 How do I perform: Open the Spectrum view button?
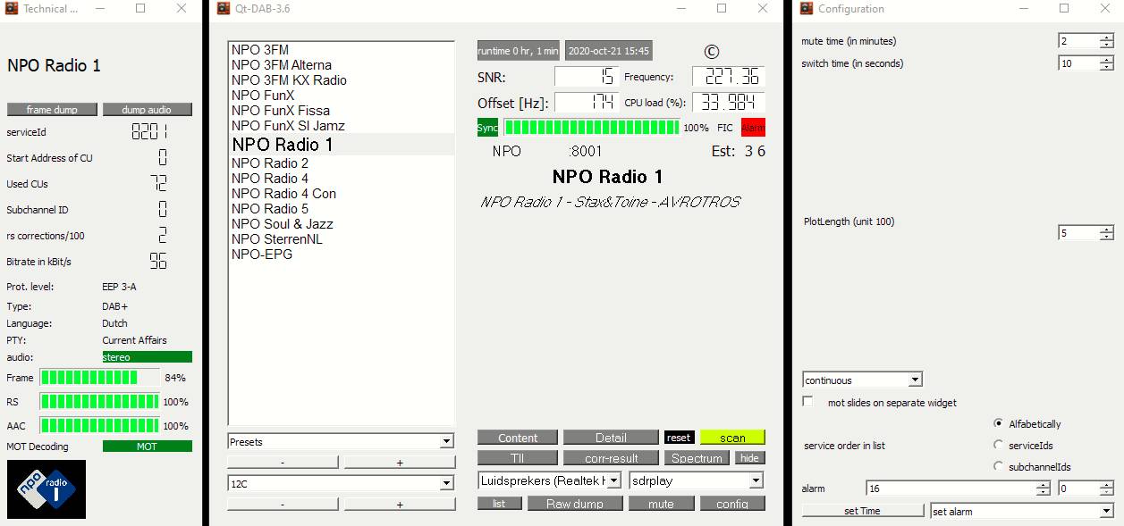coord(697,458)
